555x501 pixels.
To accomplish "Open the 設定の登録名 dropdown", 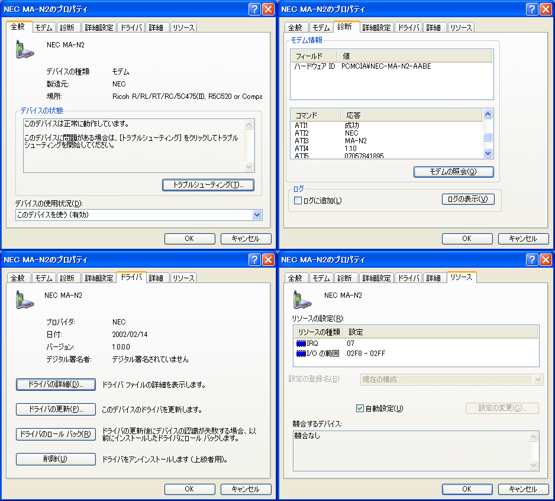I will click(538, 380).
